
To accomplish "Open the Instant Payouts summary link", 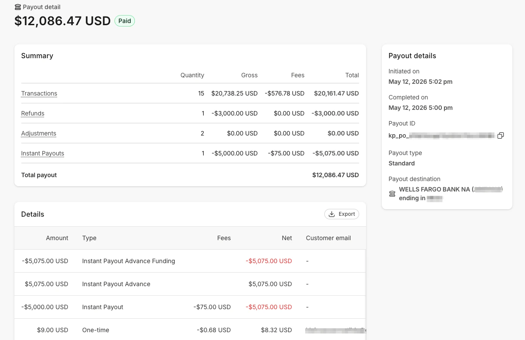I will [x=43, y=153].
